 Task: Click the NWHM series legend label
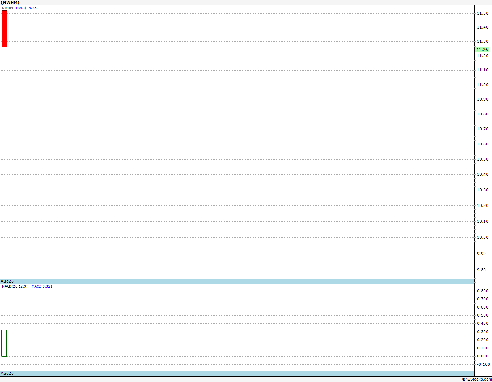tap(7, 8)
